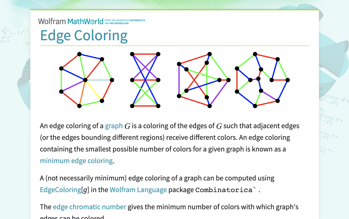The height and width of the screenshot is (219, 349).
Task: Follow the graph hyperlink in the definition
Action: coord(114,126)
